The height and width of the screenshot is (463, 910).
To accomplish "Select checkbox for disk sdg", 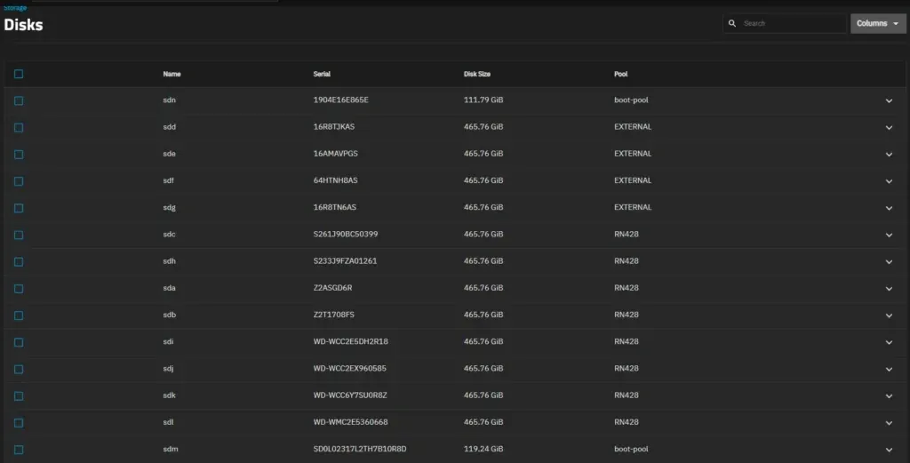I will (x=19, y=208).
